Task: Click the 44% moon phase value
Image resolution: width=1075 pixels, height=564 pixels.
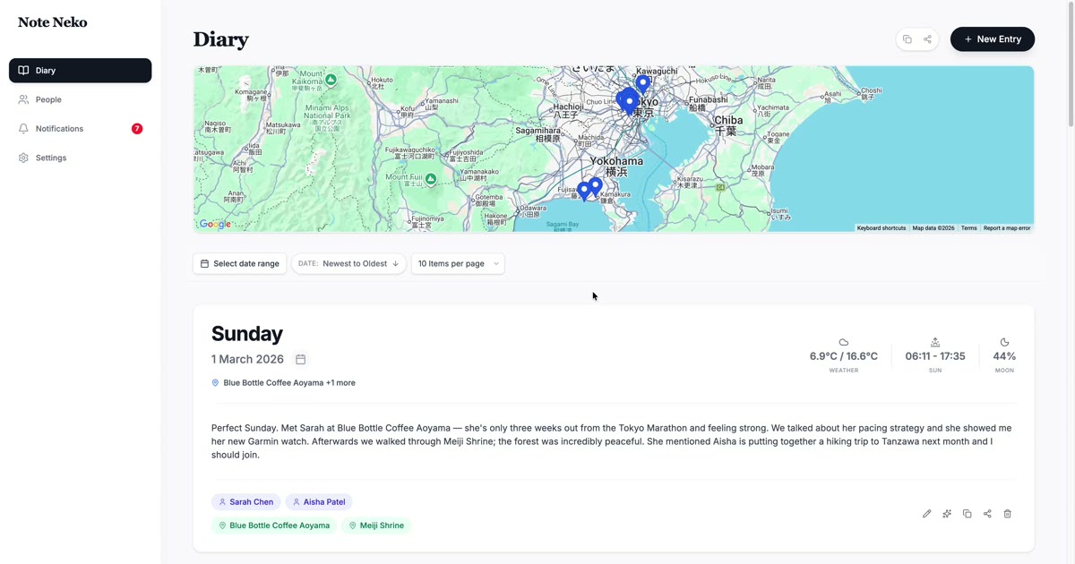Action: (1004, 356)
